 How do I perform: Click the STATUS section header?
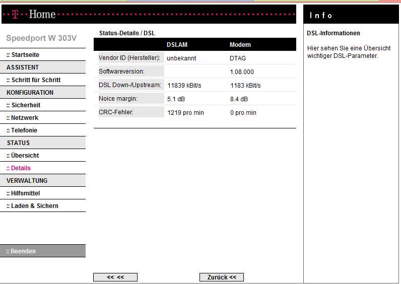pyautogui.click(x=43, y=143)
